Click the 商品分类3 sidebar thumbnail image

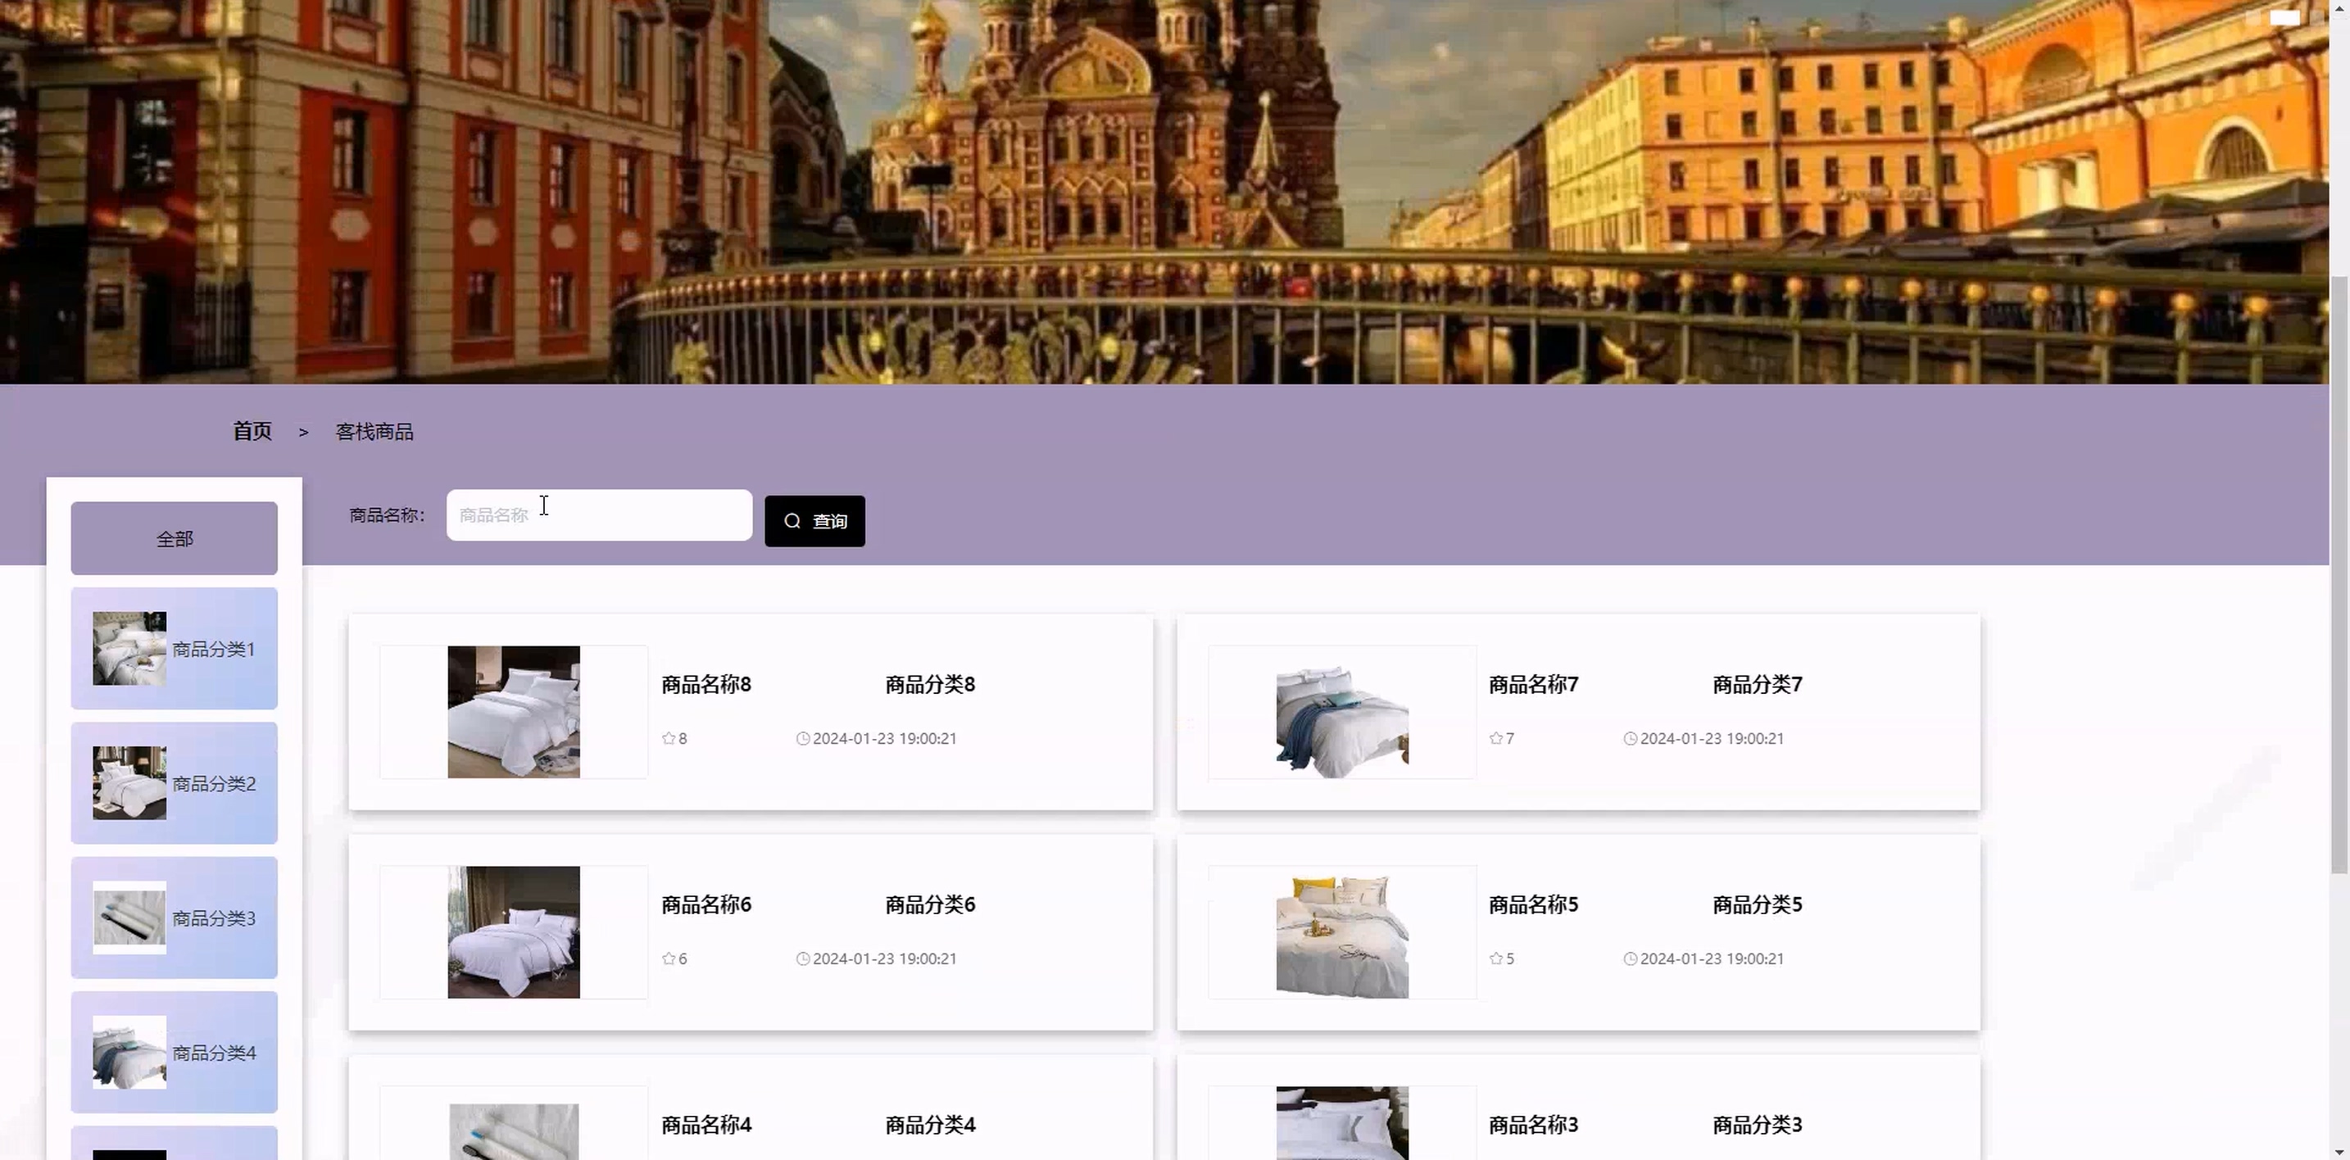(129, 918)
